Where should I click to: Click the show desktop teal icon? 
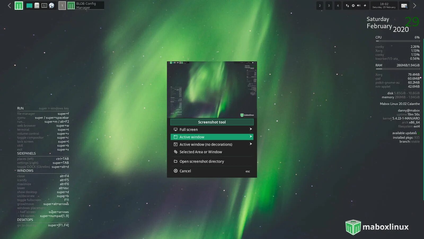coord(29,6)
